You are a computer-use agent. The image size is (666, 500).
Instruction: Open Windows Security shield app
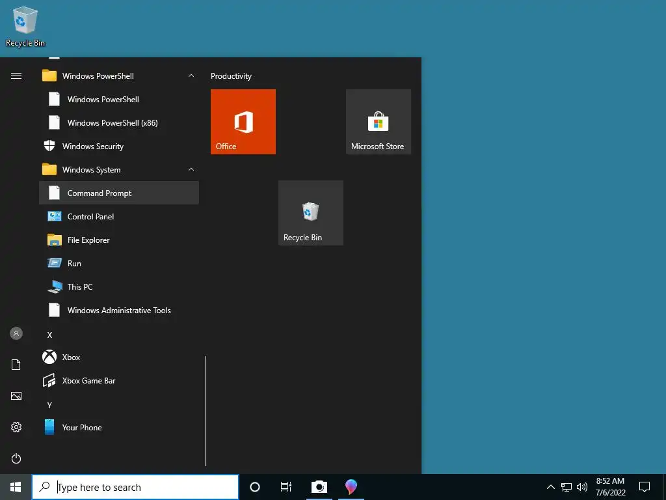119,146
